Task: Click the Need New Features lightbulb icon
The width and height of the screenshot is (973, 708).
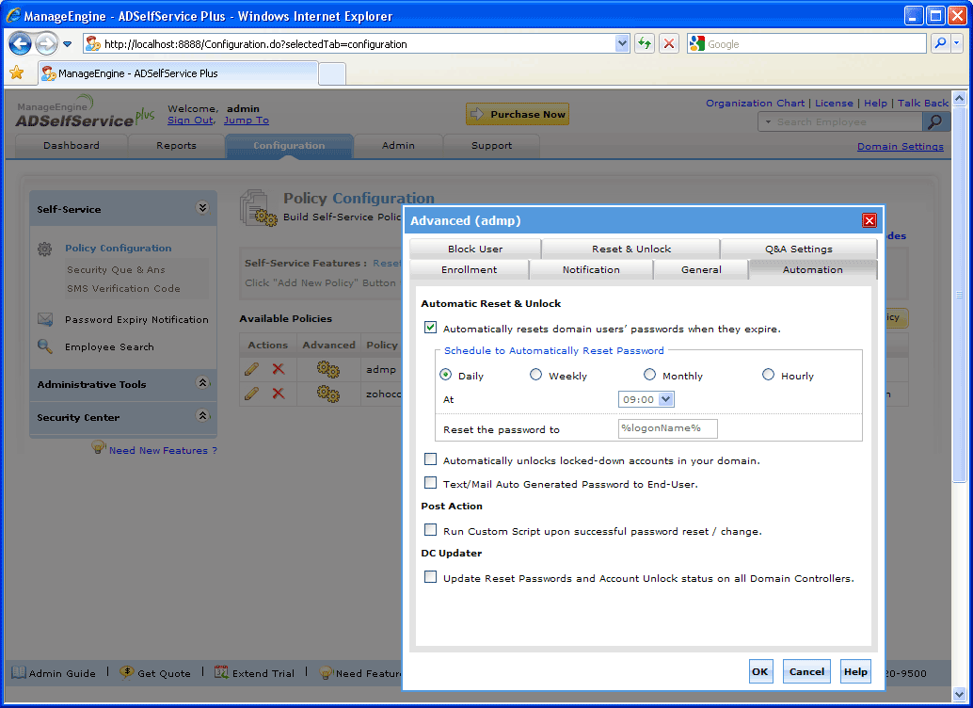Action: (x=98, y=447)
